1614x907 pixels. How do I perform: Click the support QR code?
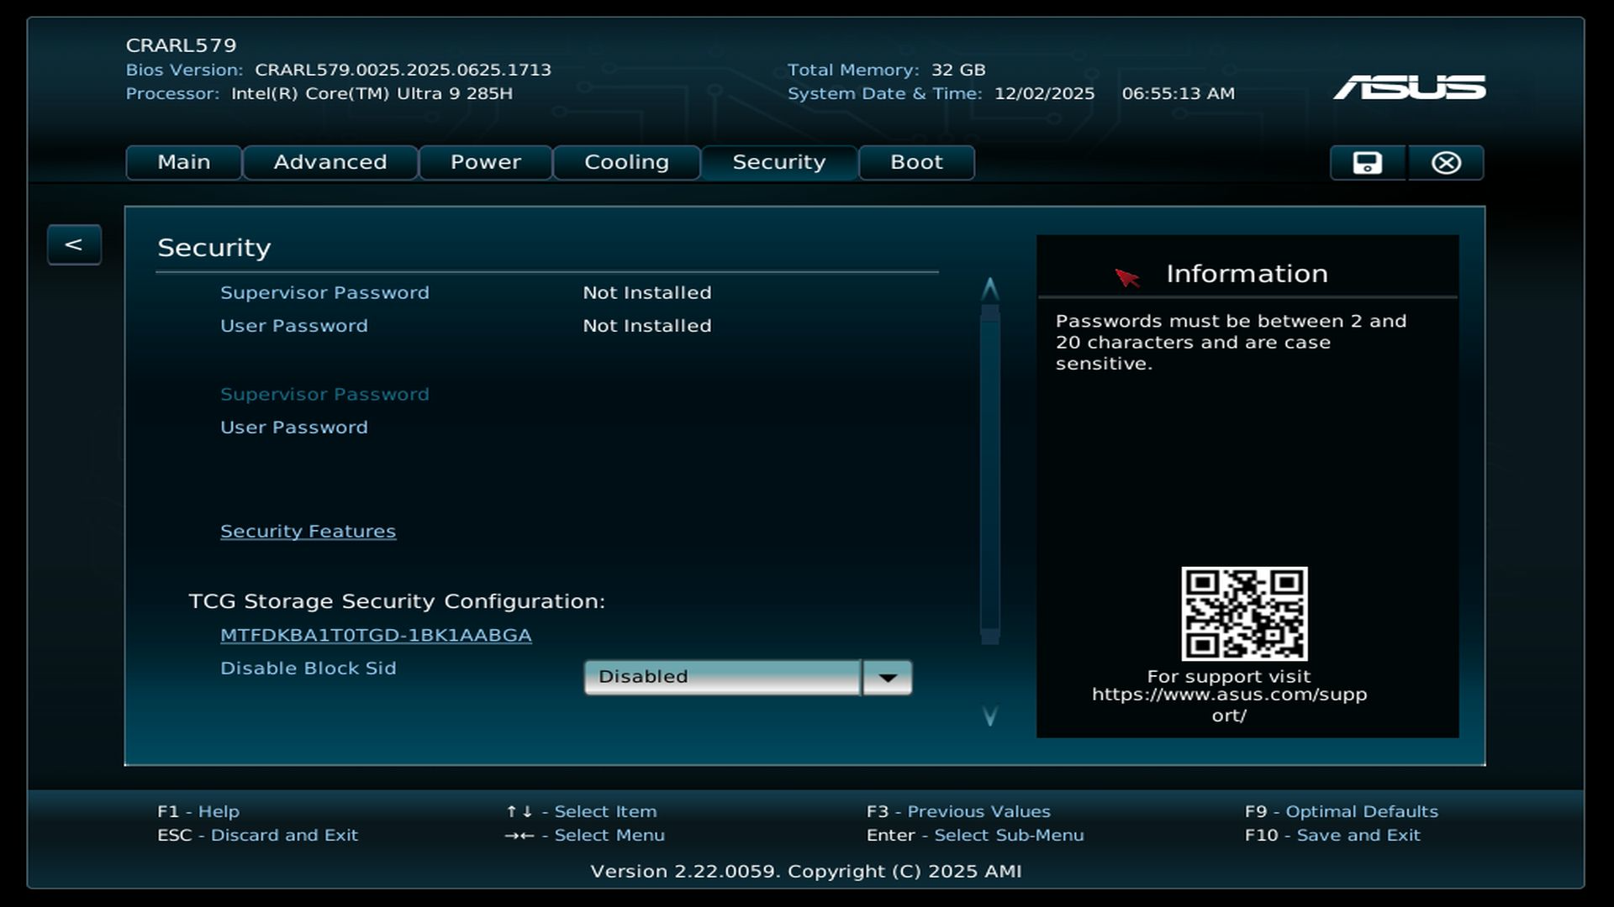(x=1244, y=613)
